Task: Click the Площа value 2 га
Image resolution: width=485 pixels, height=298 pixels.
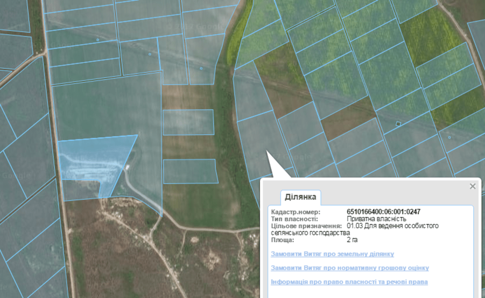Action: [x=352, y=240]
